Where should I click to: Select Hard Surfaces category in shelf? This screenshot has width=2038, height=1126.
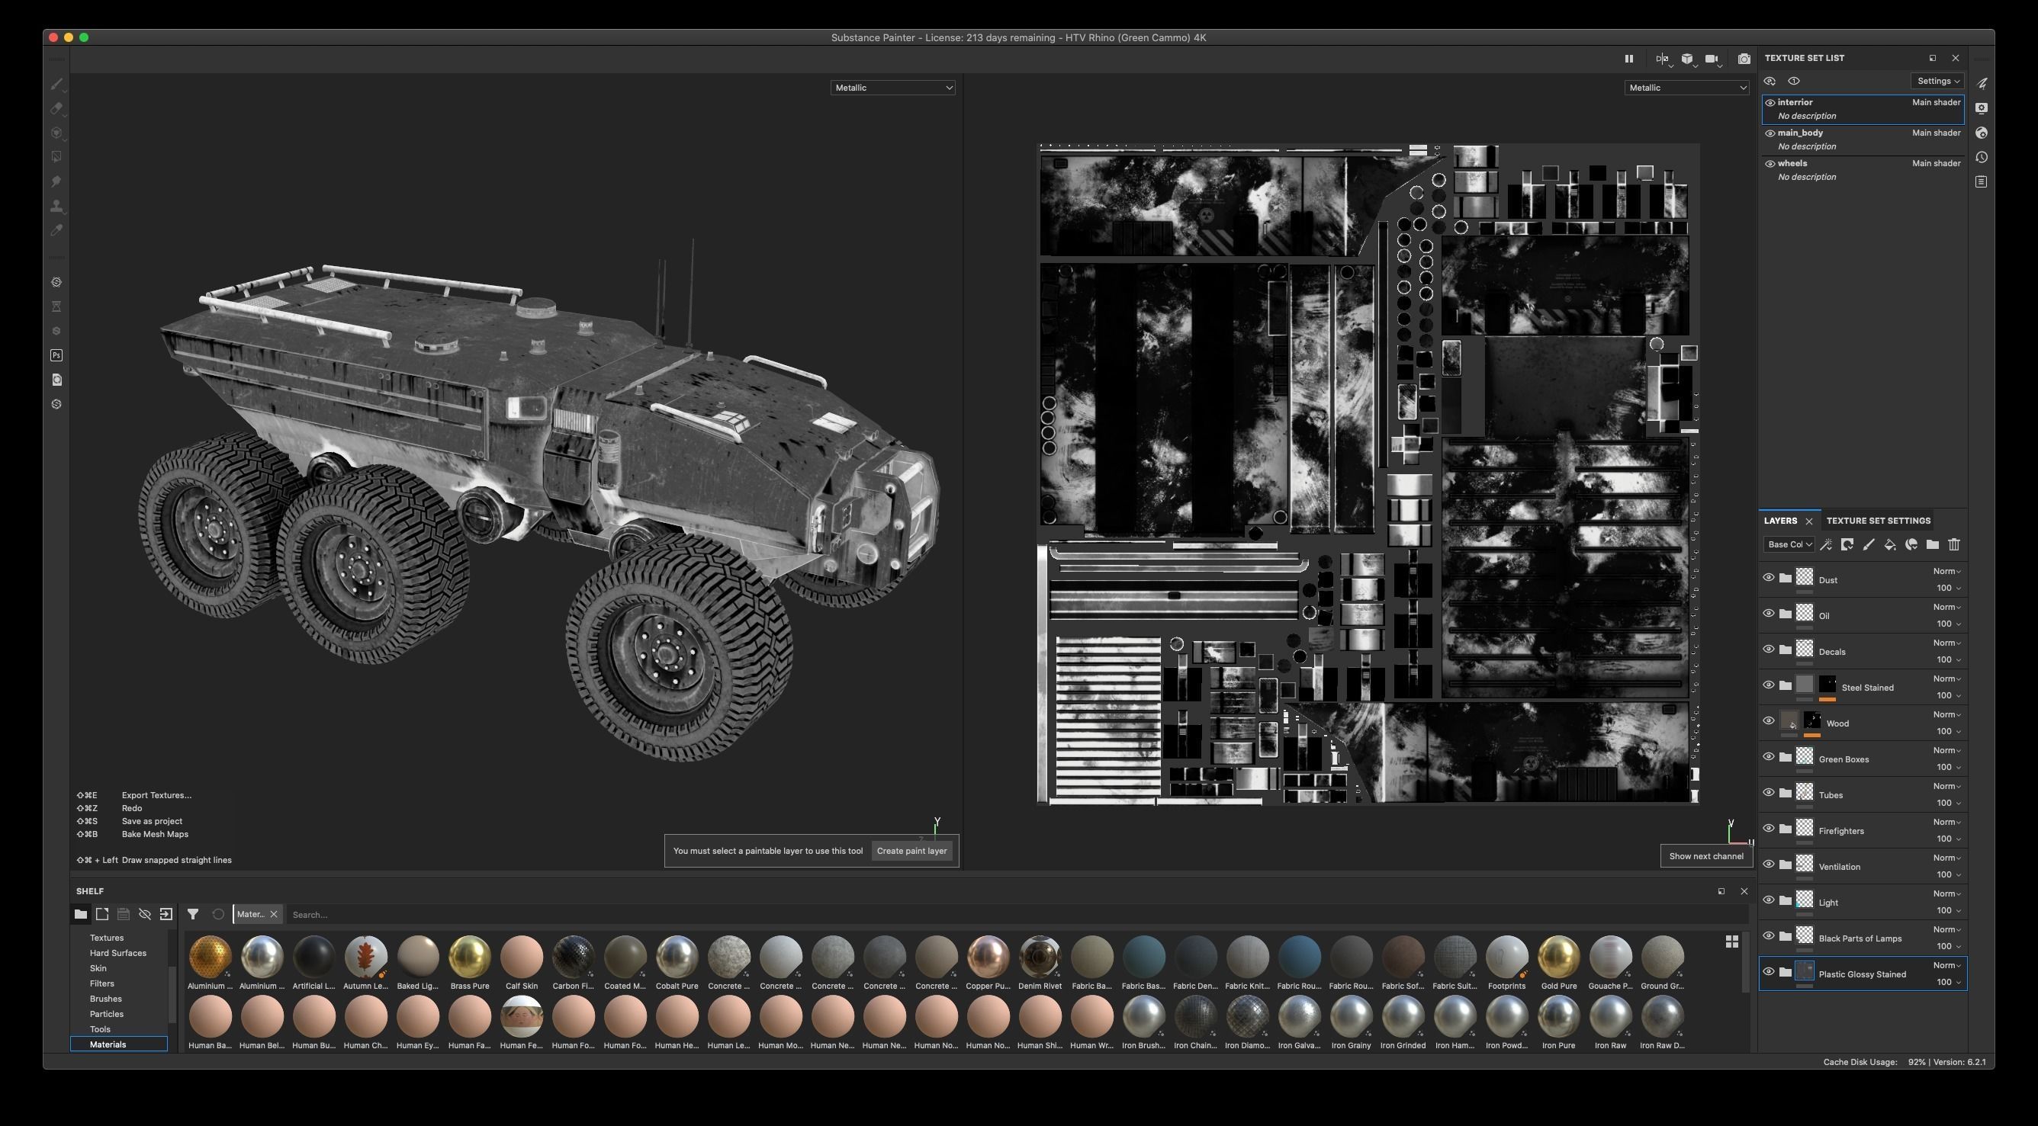(118, 953)
